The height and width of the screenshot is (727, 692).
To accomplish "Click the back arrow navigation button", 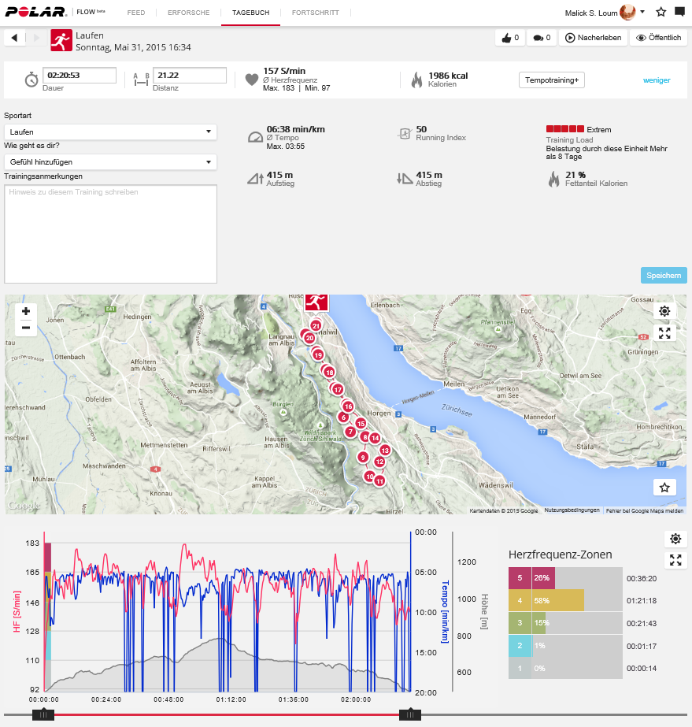I will [15, 38].
